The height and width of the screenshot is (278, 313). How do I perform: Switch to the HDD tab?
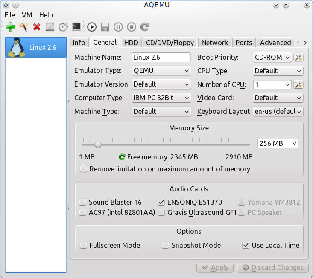click(131, 43)
